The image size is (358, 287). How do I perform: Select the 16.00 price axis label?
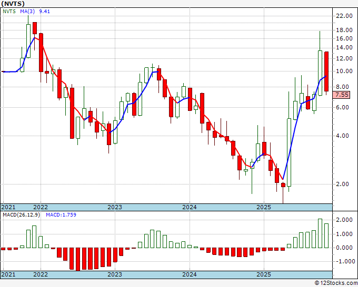point(344,38)
